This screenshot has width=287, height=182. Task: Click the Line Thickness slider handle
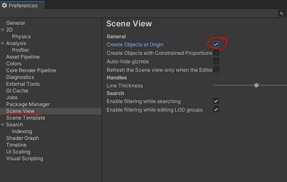click(x=256, y=85)
